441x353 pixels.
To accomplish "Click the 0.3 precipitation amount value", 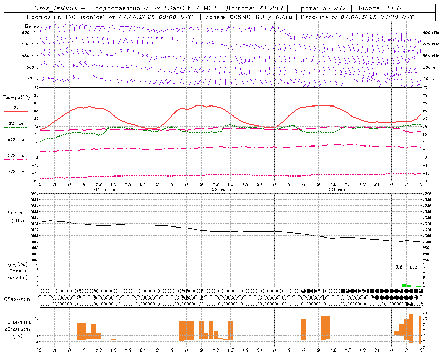I will coord(413,267).
